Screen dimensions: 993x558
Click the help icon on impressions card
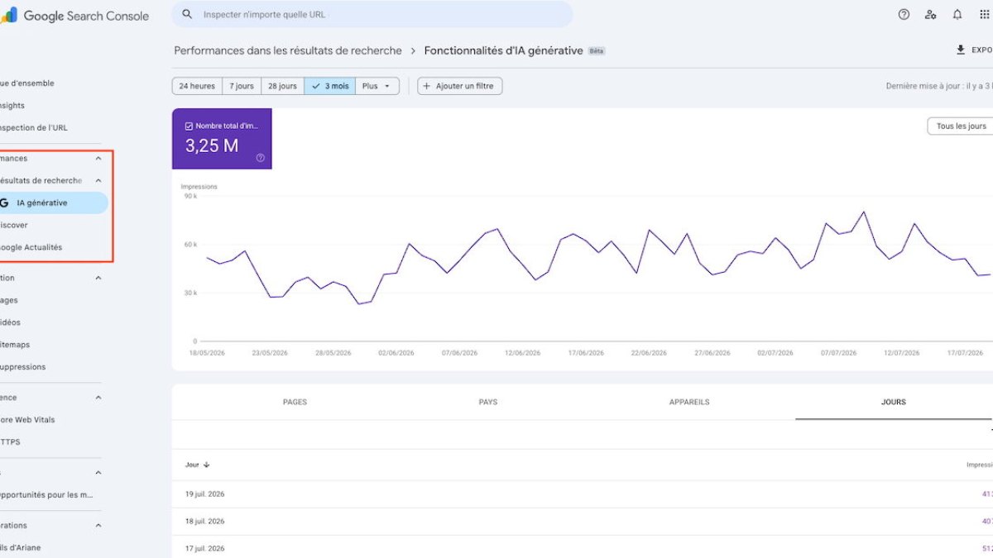[x=260, y=158]
